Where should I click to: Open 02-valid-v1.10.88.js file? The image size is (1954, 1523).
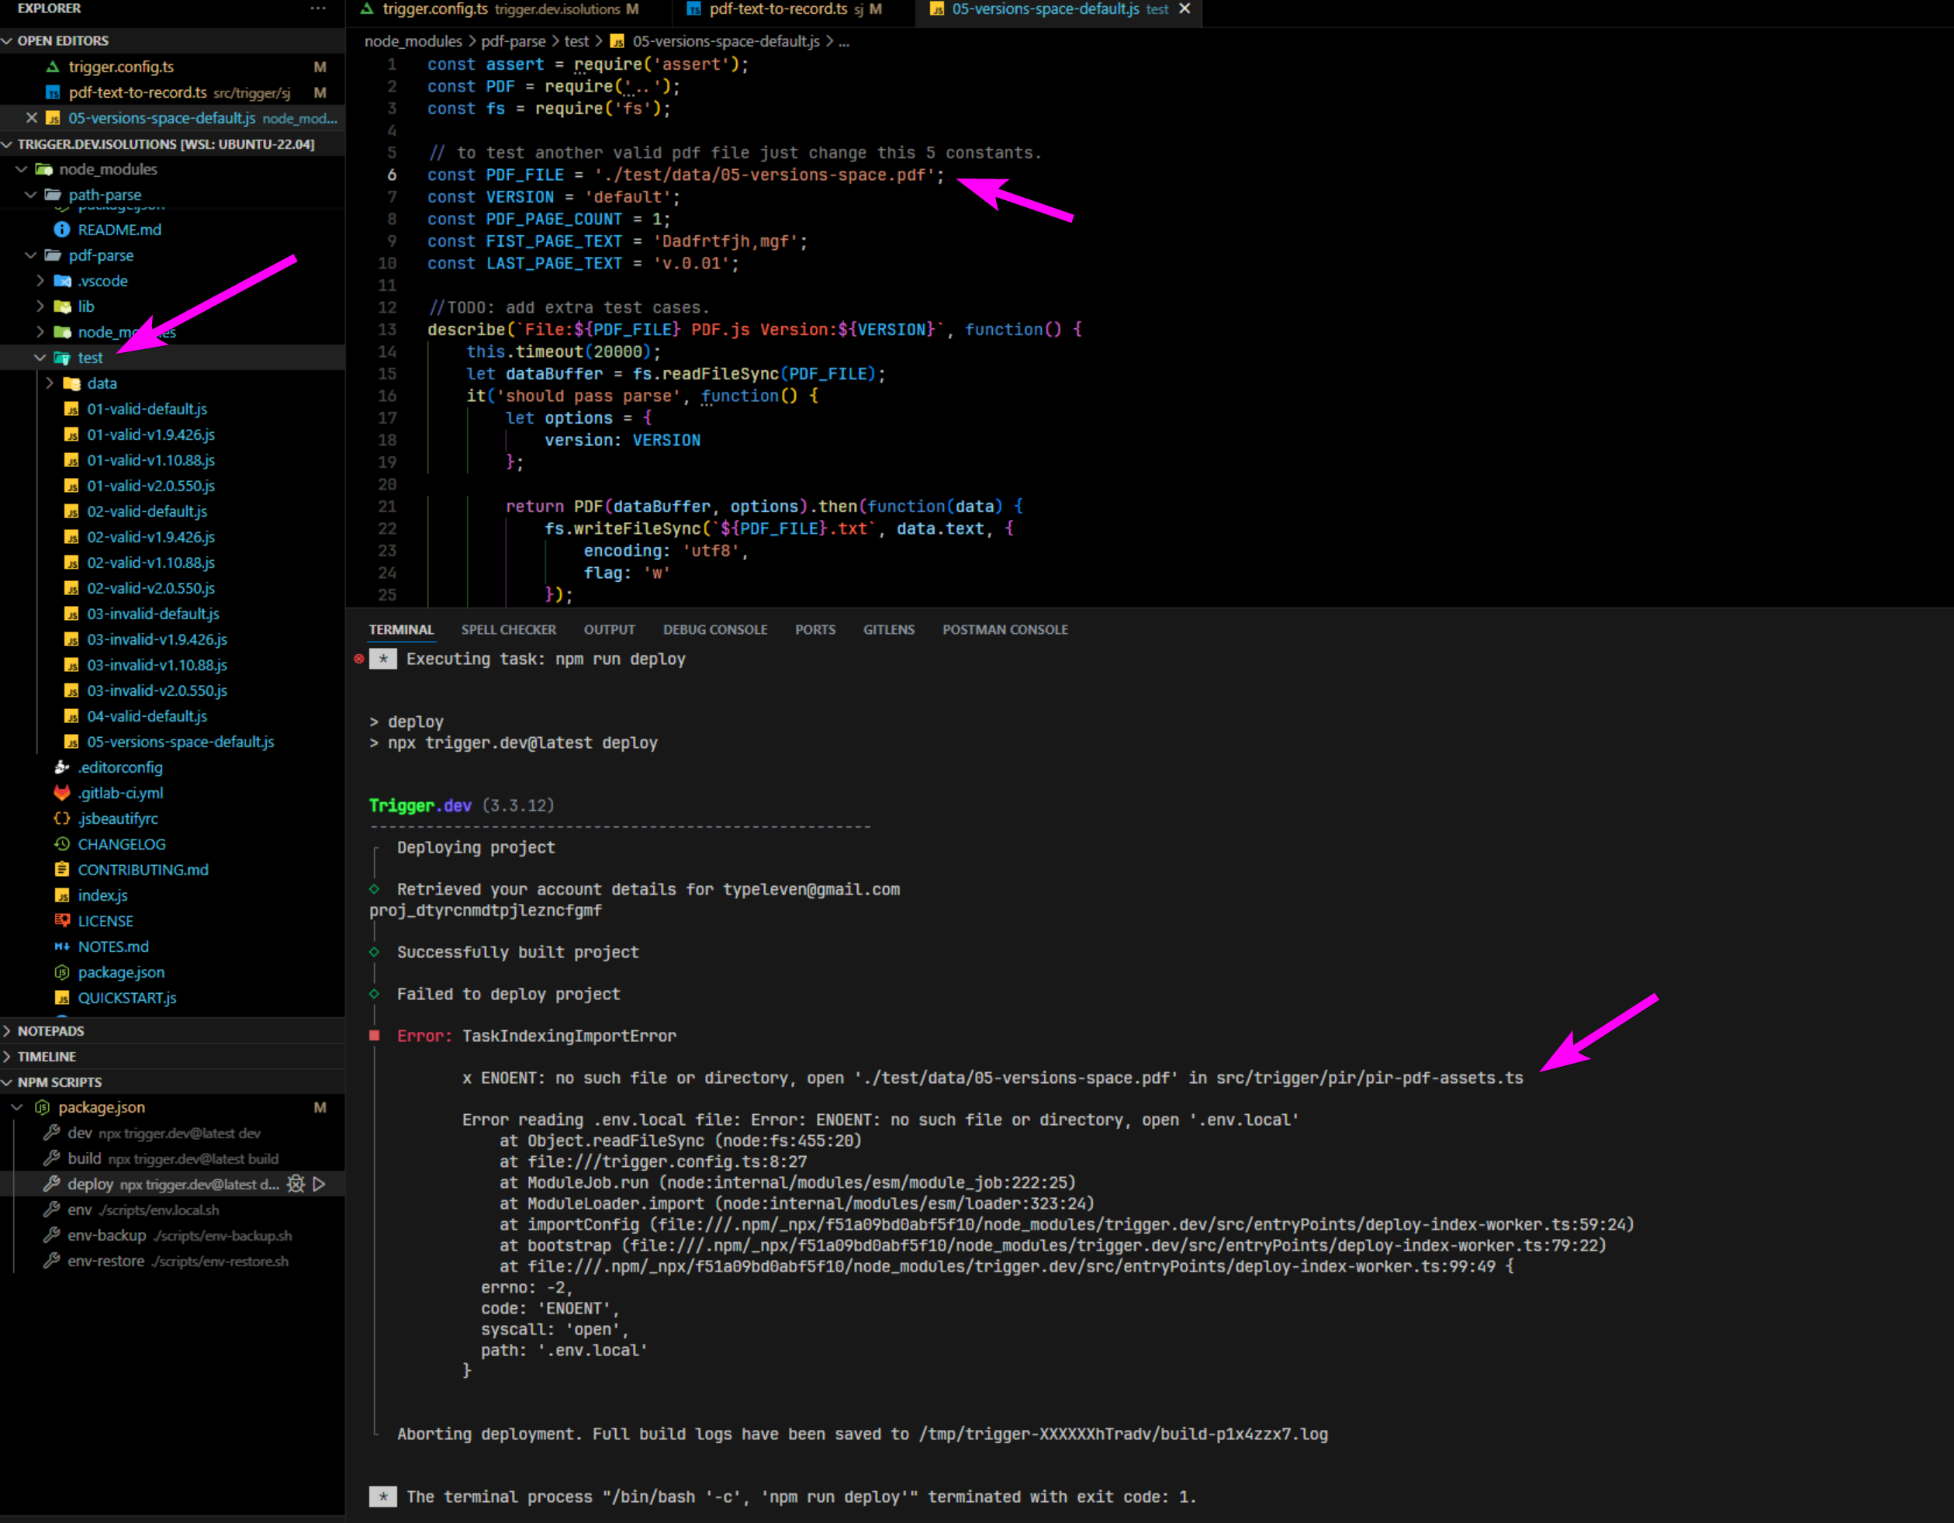(151, 562)
